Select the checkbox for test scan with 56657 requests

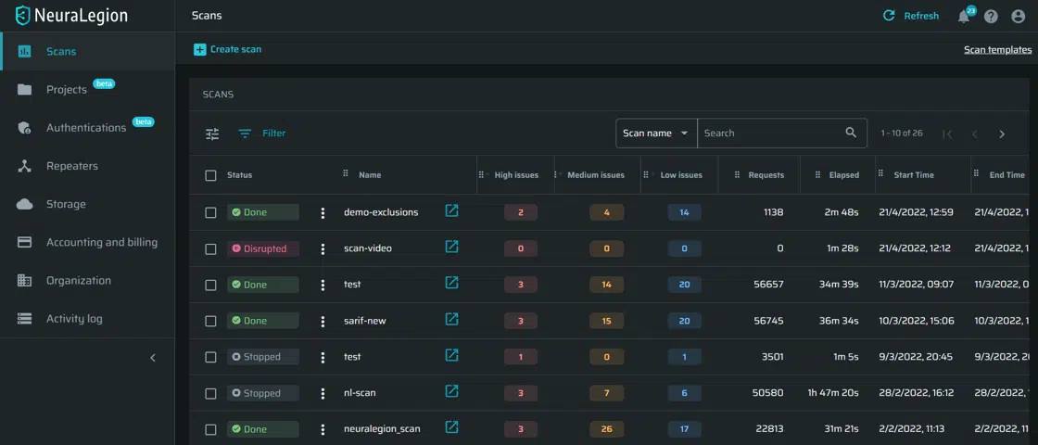coord(210,285)
